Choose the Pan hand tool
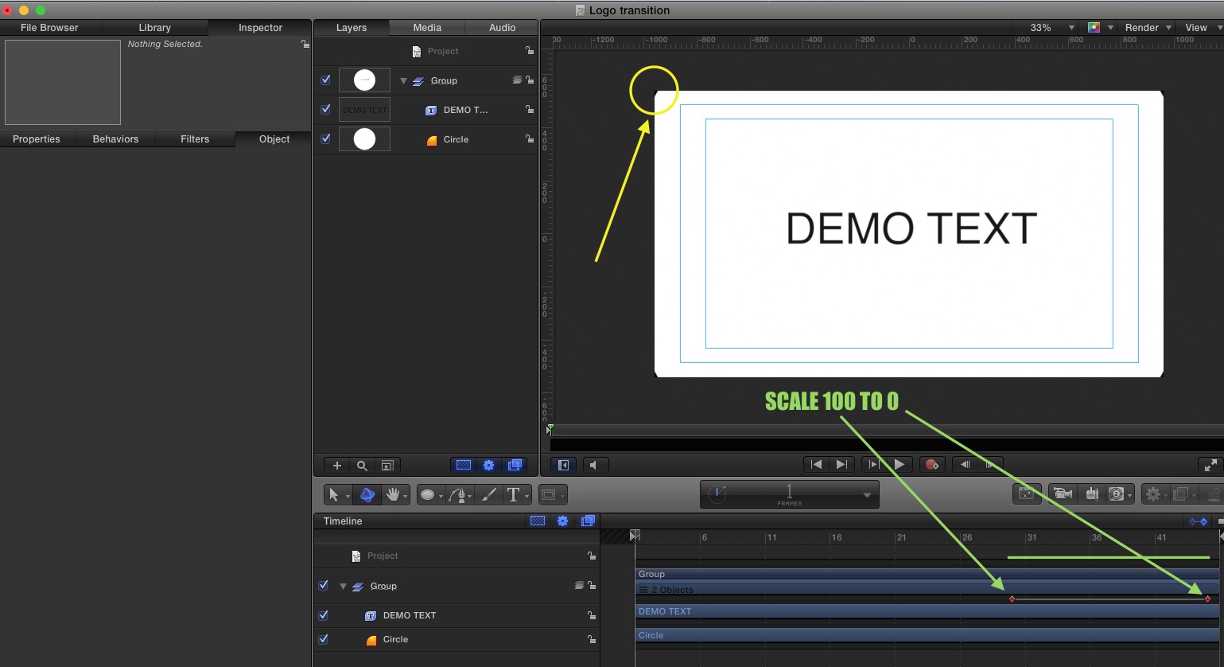 point(393,495)
